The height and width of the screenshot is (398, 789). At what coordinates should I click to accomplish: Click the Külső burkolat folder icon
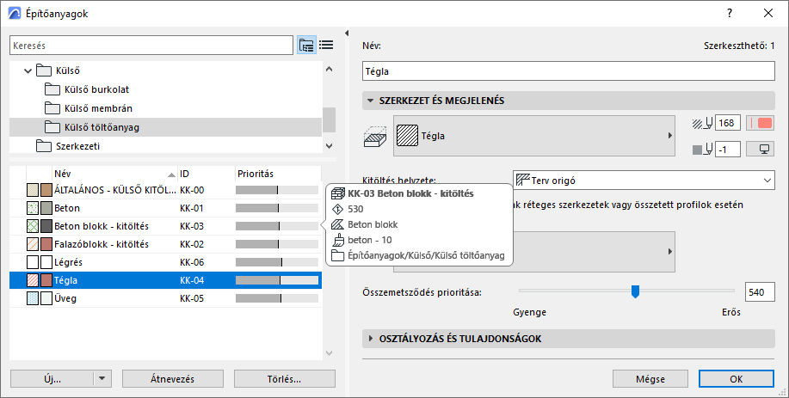52,89
